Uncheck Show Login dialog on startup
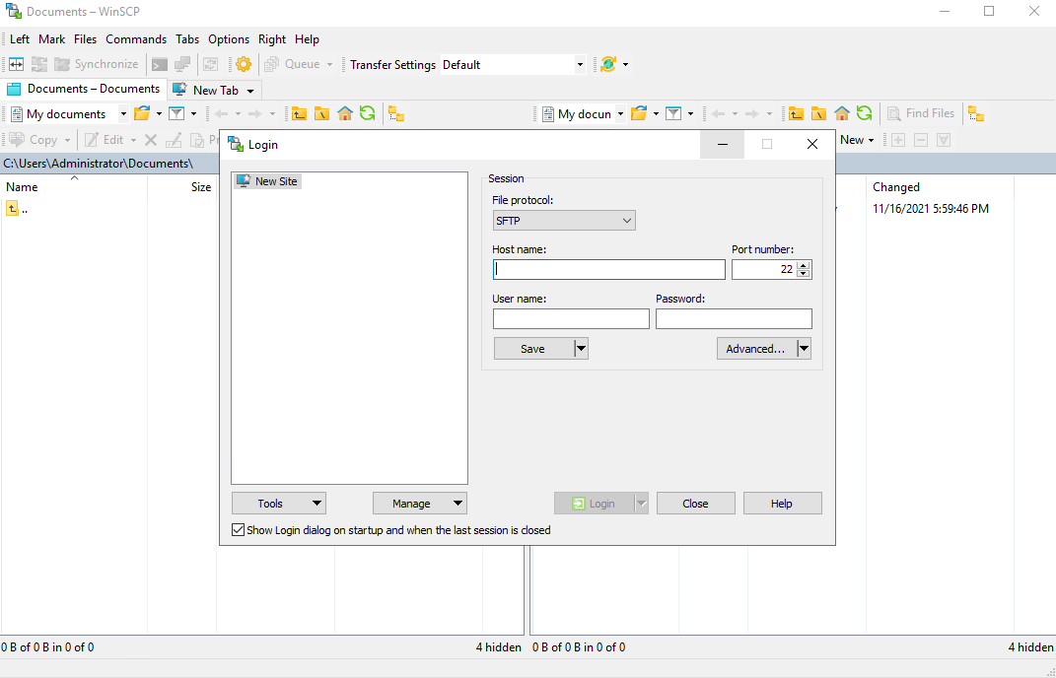 click(x=238, y=530)
